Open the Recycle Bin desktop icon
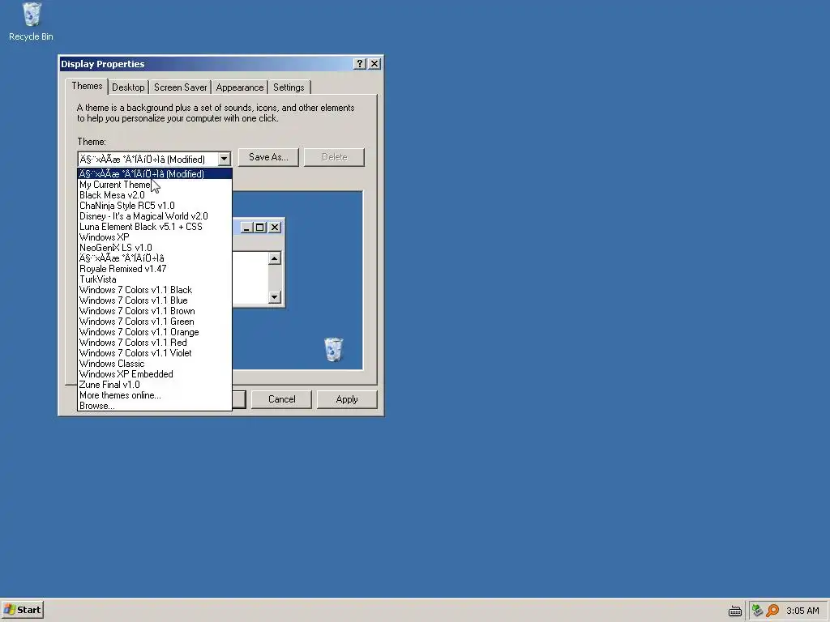 tap(31, 22)
